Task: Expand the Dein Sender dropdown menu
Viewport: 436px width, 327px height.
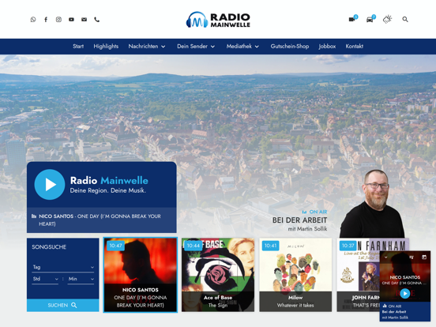Action: point(196,47)
